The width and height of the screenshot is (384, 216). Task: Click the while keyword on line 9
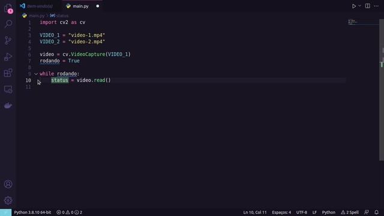(x=47, y=74)
